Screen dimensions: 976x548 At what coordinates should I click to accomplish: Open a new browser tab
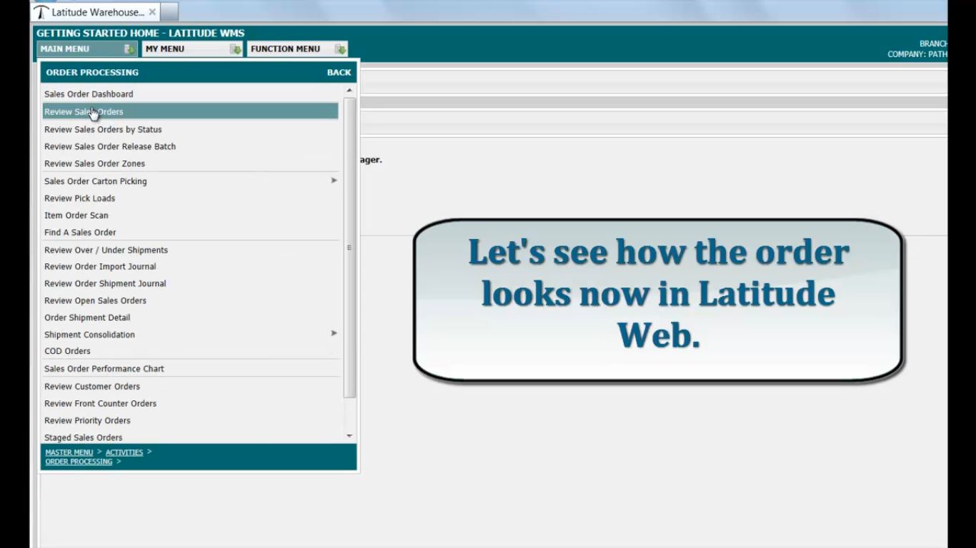[169, 12]
